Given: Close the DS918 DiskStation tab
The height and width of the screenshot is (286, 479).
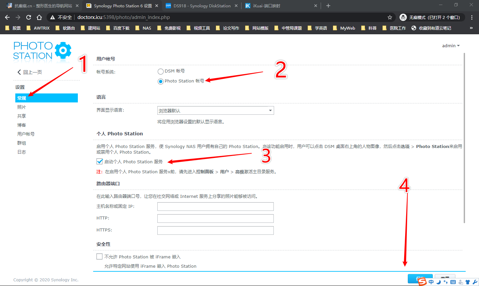Looking at the screenshot, I should [236, 6].
